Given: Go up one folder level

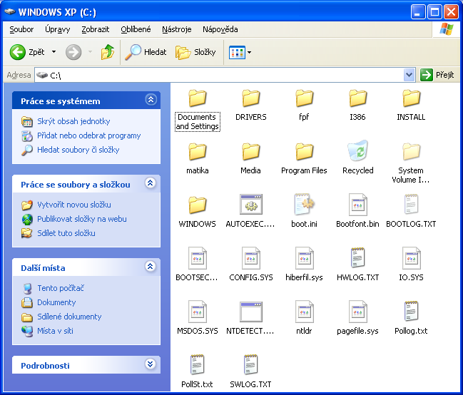Looking at the screenshot, I should click(108, 52).
